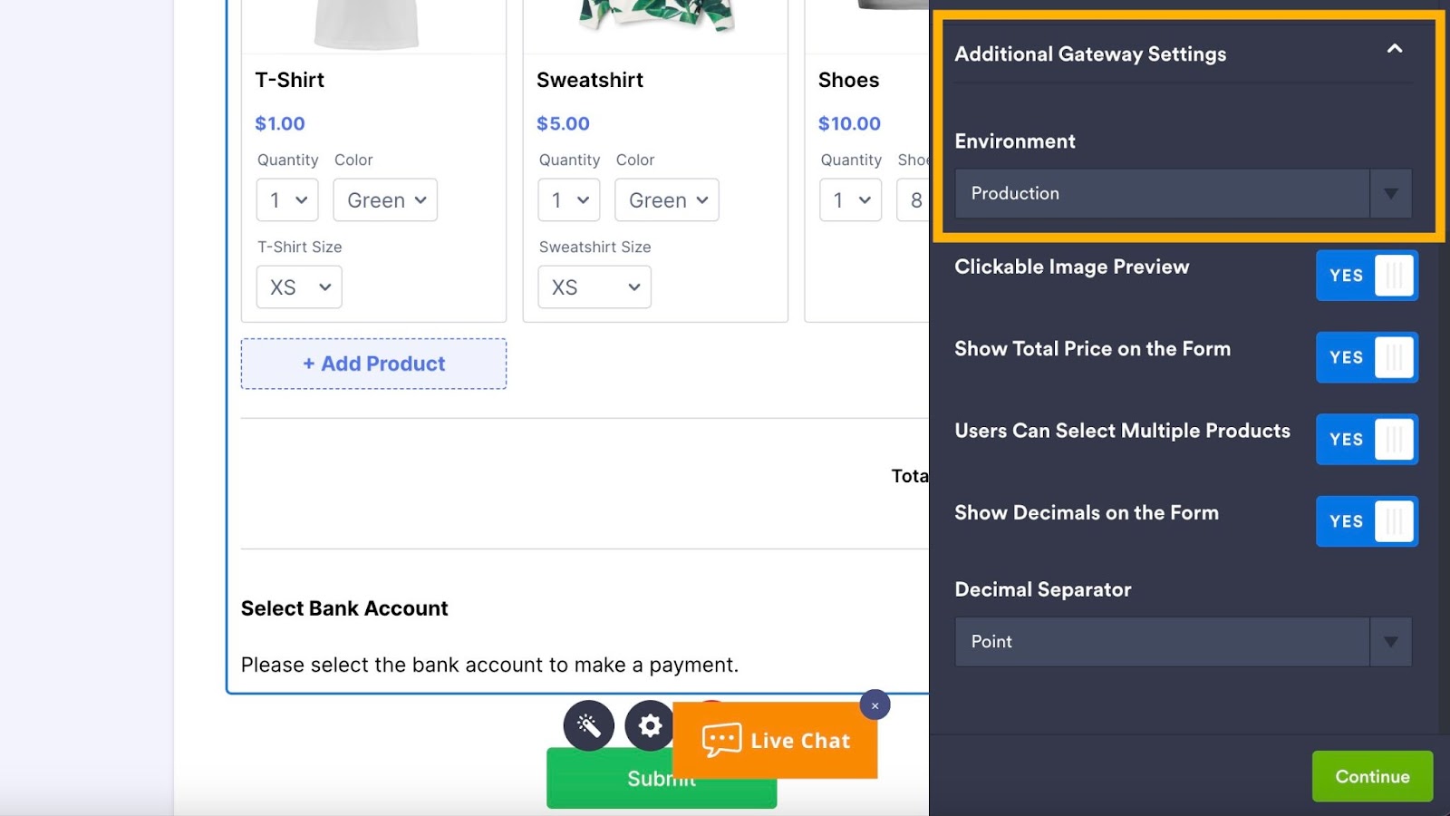This screenshot has width=1450, height=816.
Task: Open Sweatshirt Size dropdown
Action: click(594, 287)
